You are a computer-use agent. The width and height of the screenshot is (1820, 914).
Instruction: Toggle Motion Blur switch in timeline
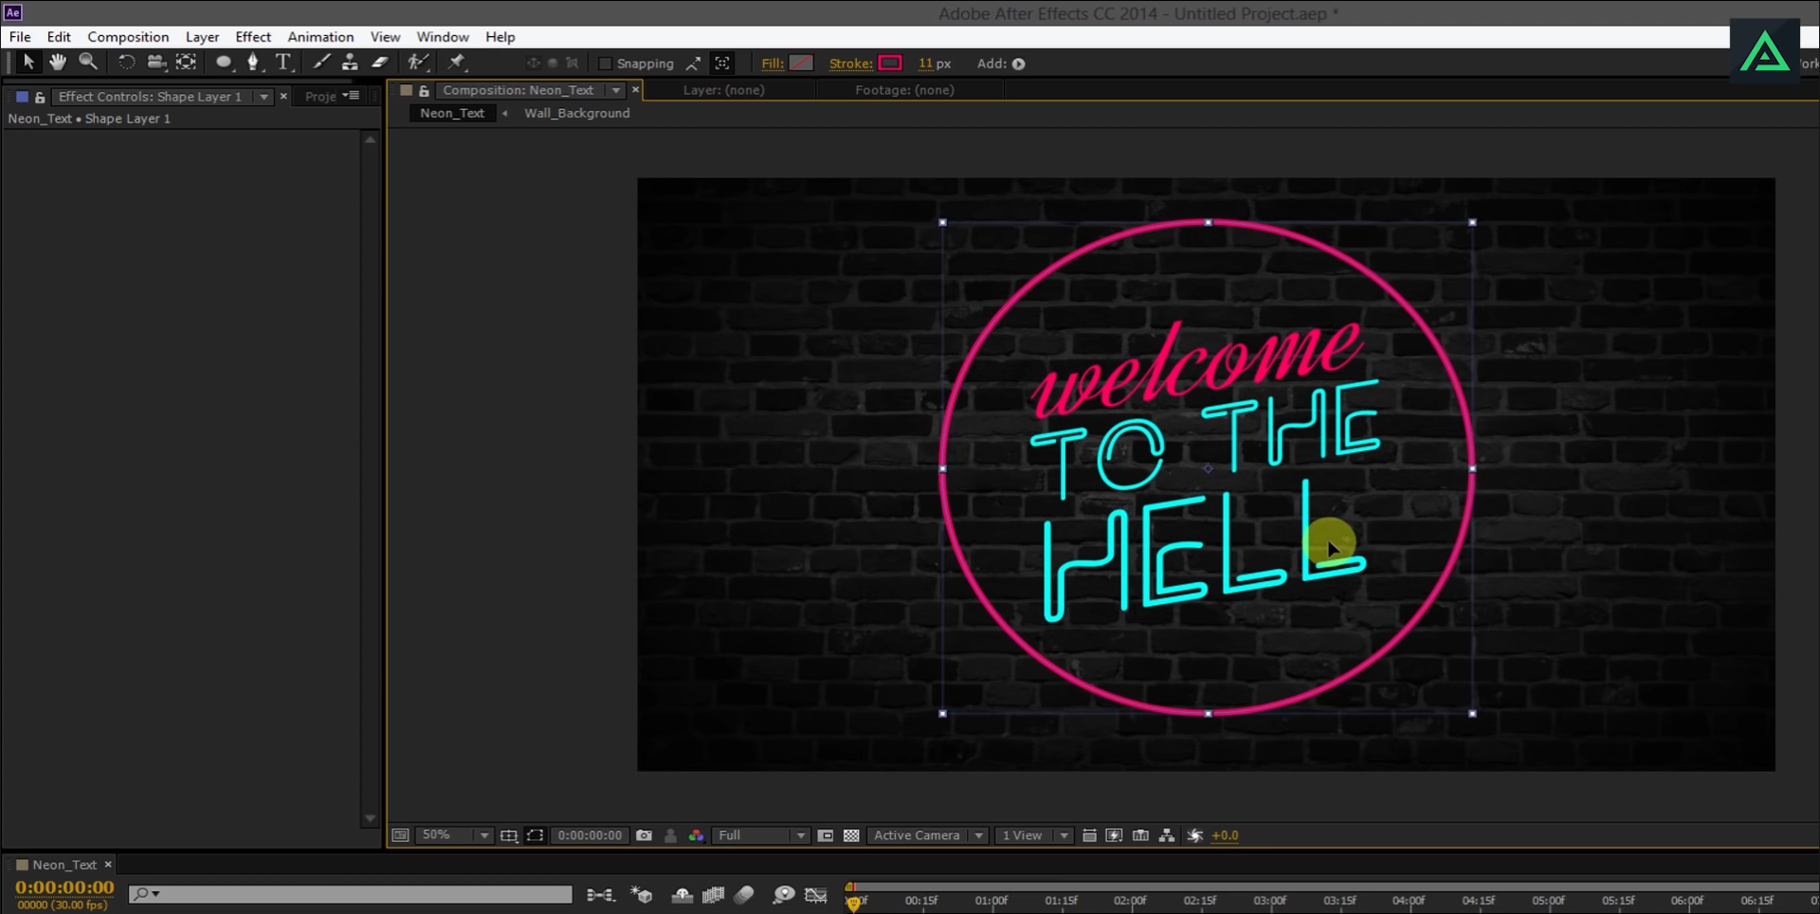[744, 895]
